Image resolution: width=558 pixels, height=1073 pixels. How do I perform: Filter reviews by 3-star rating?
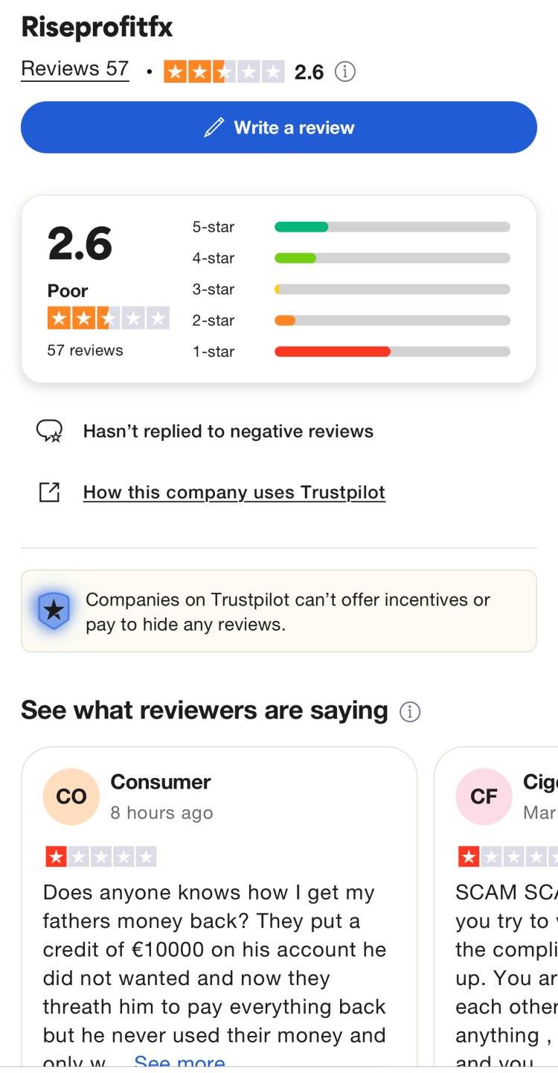click(x=214, y=290)
